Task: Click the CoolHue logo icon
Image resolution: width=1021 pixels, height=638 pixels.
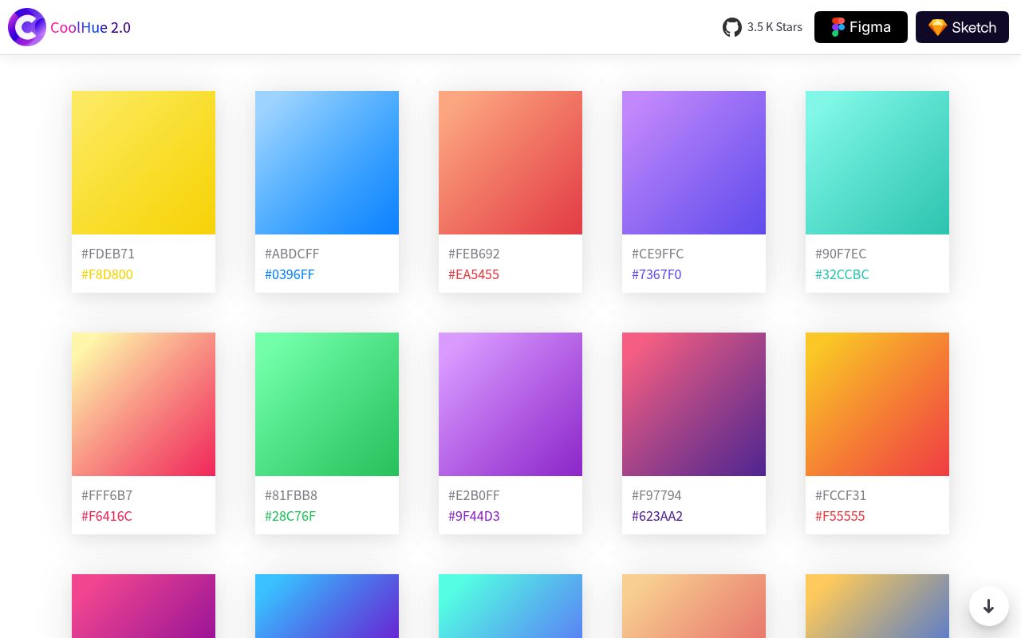Action: 27,27
